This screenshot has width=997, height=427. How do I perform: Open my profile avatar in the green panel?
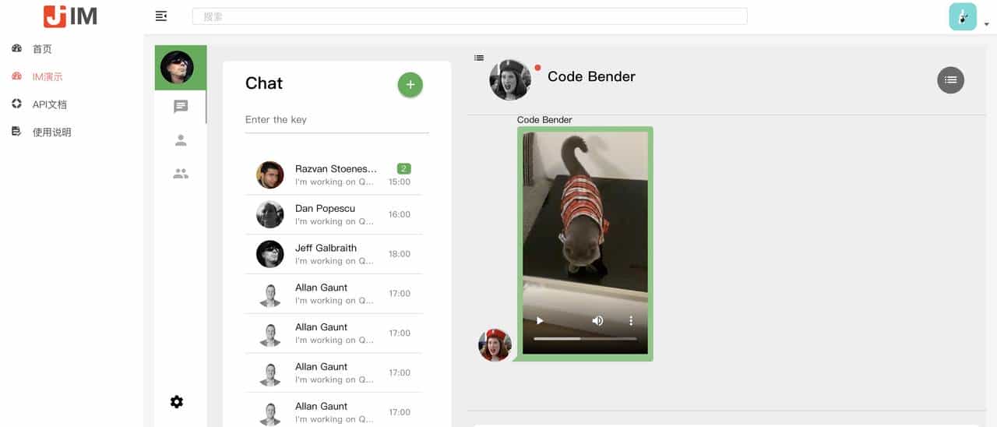point(177,67)
